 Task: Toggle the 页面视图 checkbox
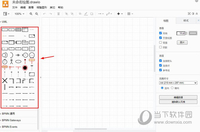point(160,38)
